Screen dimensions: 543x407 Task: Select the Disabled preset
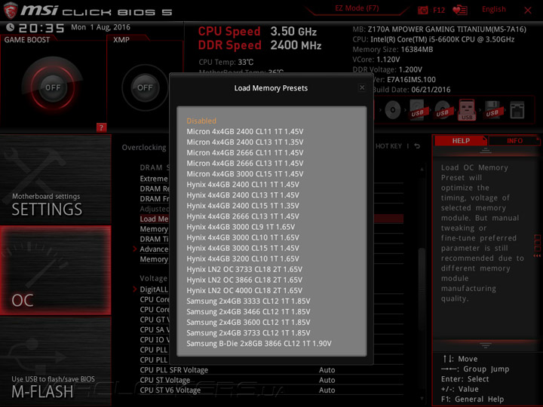tap(201, 121)
